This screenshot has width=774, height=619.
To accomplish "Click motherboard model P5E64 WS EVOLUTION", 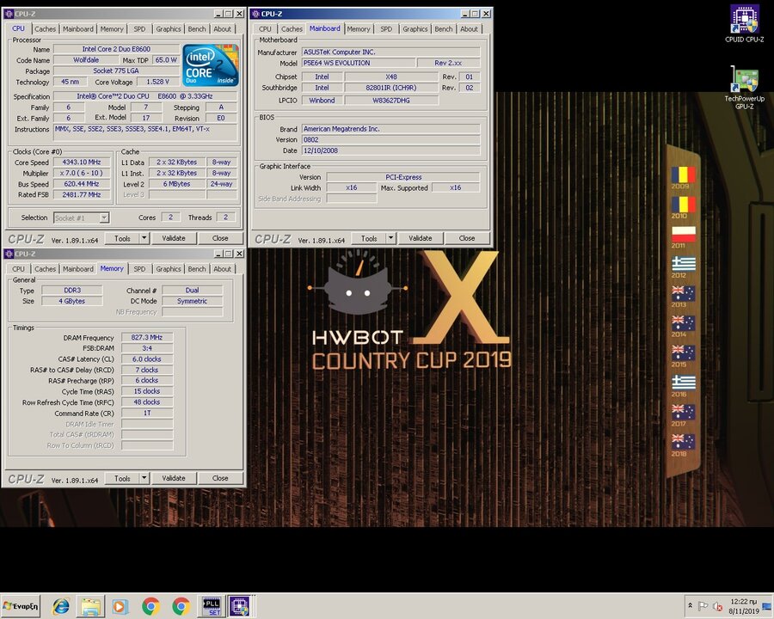I will pos(359,63).
